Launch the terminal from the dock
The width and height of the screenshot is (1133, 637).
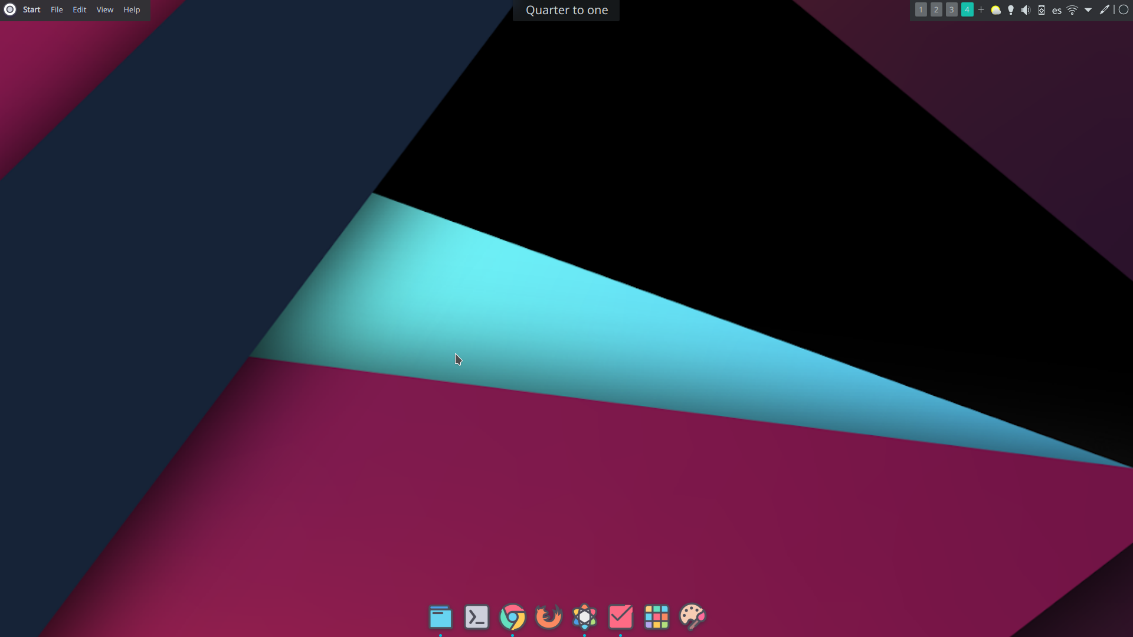[476, 617]
